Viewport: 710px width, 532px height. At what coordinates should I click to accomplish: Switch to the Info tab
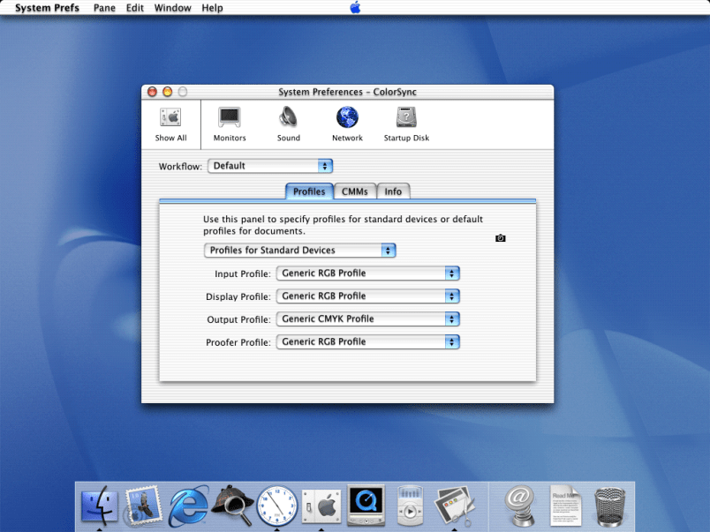tap(393, 191)
